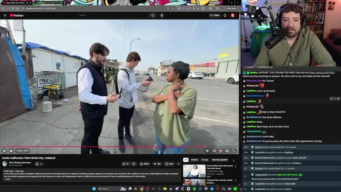Ask about this video with Ask

[157, 164]
